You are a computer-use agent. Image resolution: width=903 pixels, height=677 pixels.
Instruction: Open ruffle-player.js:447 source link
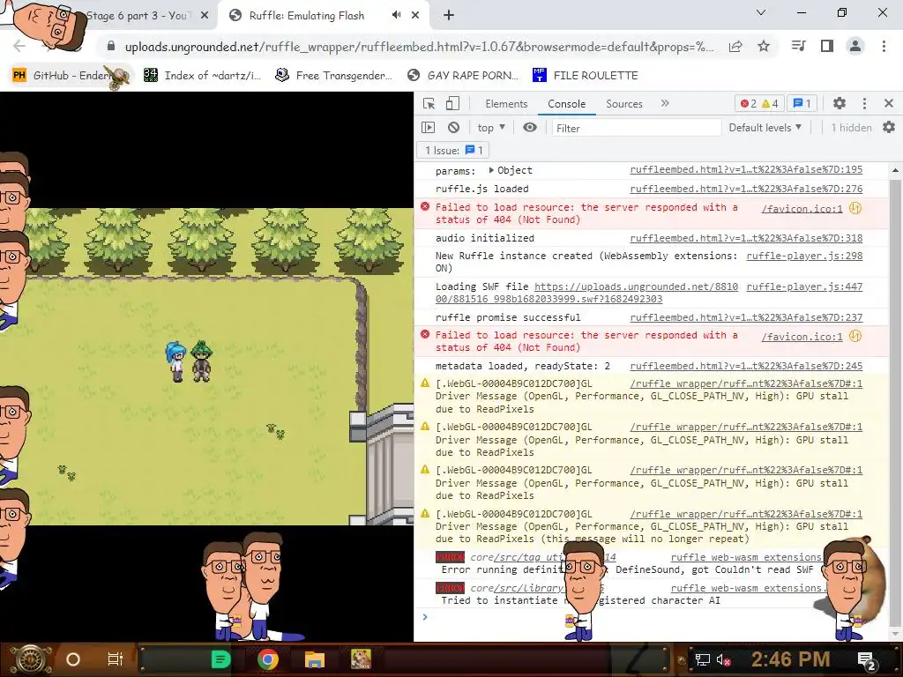pos(804,286)
